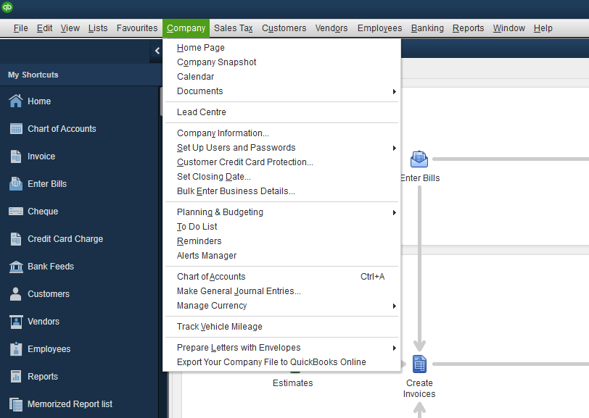Expand the Documents submenu arrow
This screenshot has width=589, height=418.
coord(394,91)
